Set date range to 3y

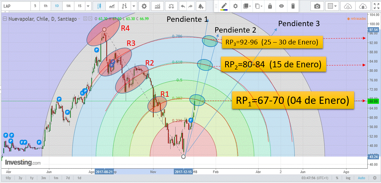tap(21, 178)
